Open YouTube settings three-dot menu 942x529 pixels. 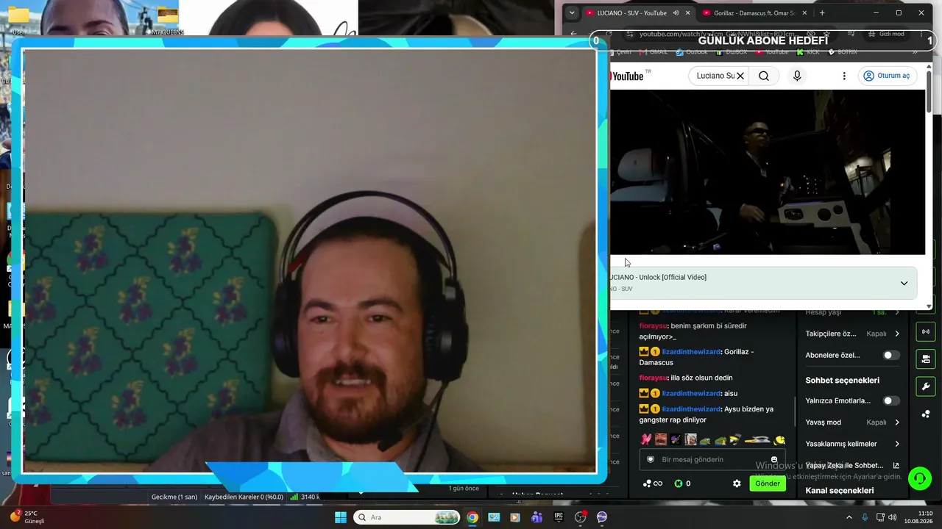pos(844,76)
